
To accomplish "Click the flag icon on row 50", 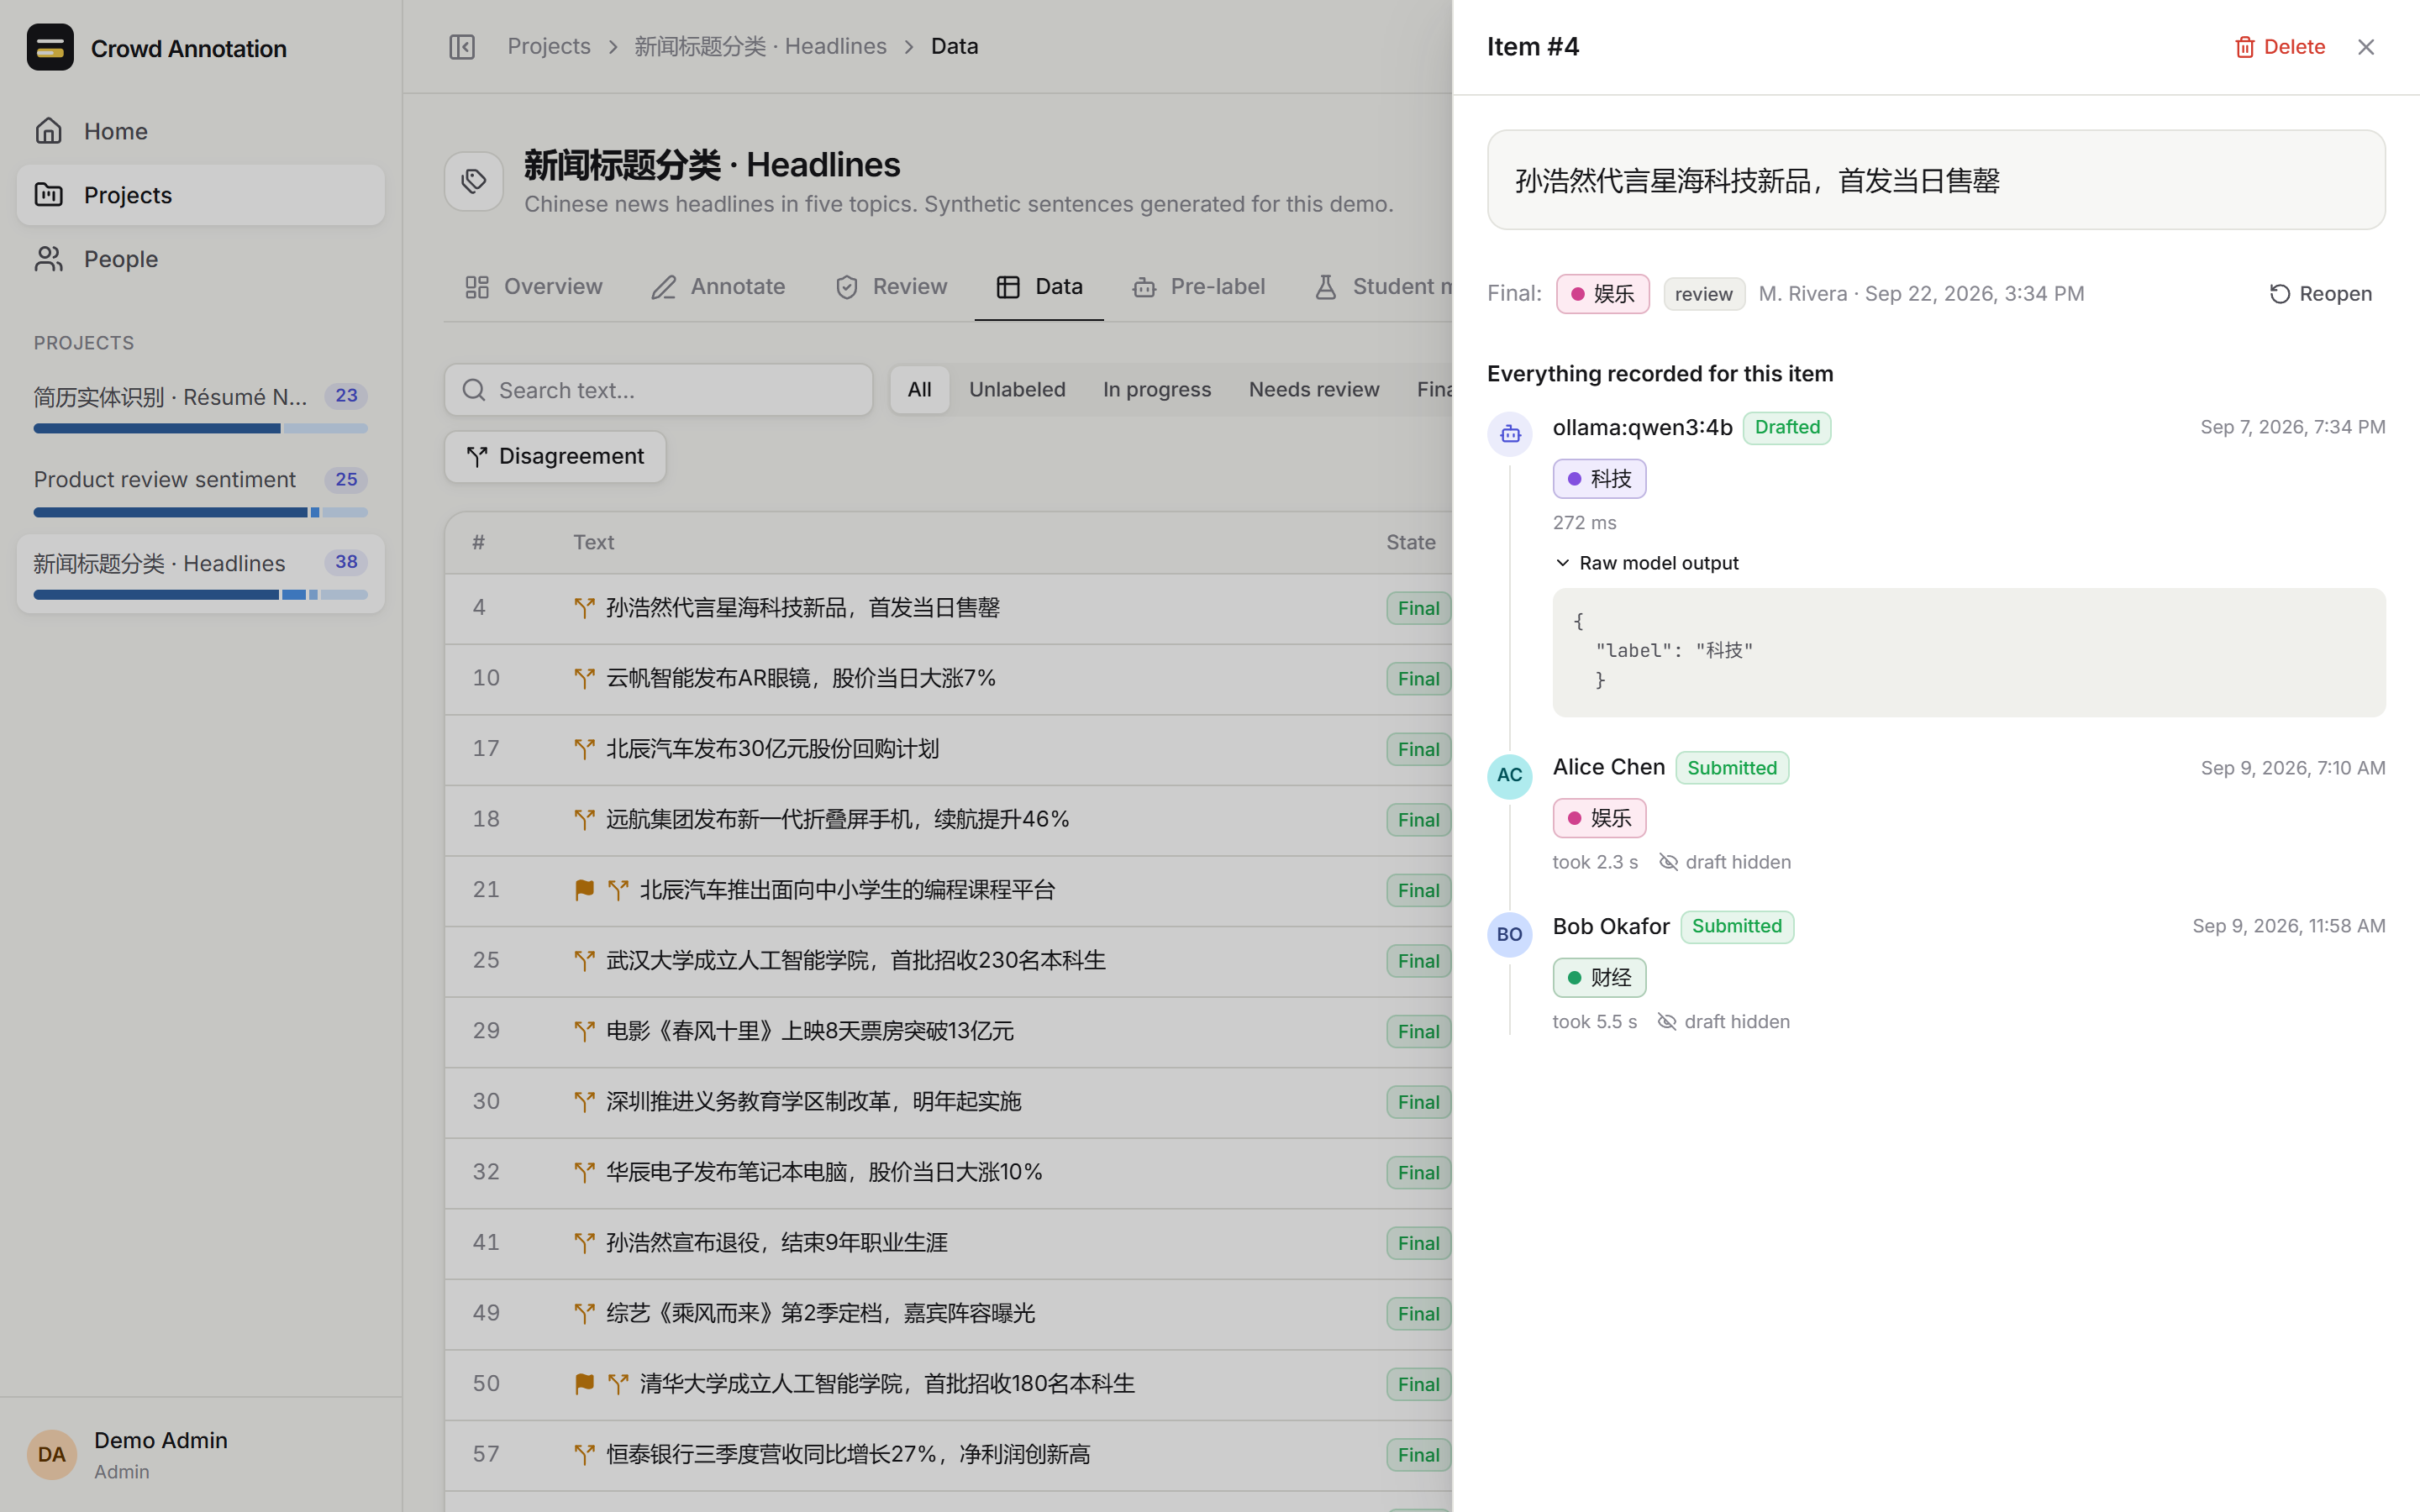I will 585,1384.
